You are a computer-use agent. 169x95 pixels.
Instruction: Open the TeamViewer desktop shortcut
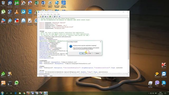click(164, 75)
